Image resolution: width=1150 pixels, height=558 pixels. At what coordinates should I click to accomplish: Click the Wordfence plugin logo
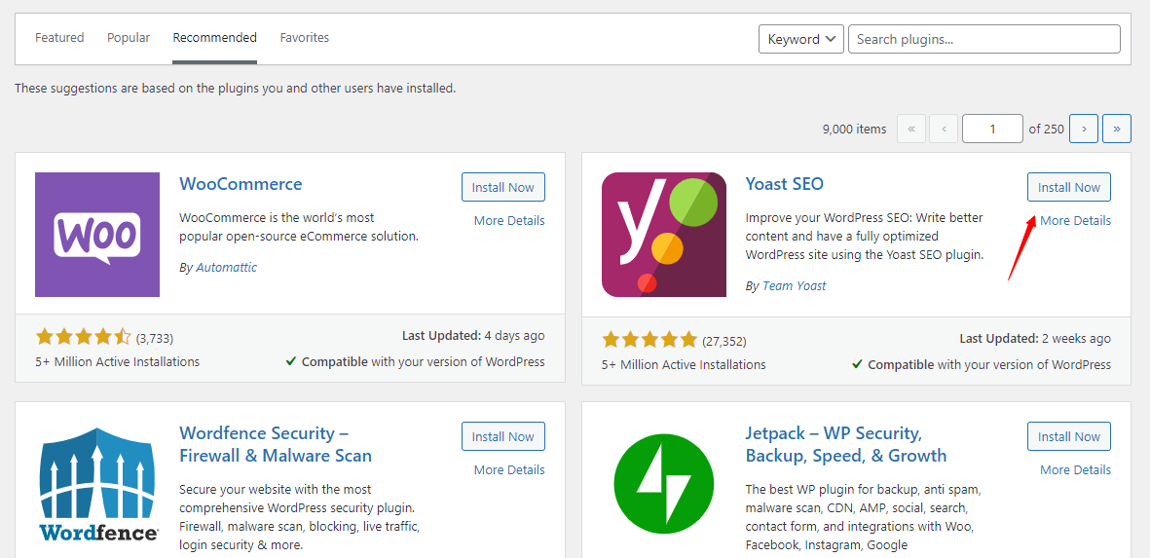(x=97, y=484)
